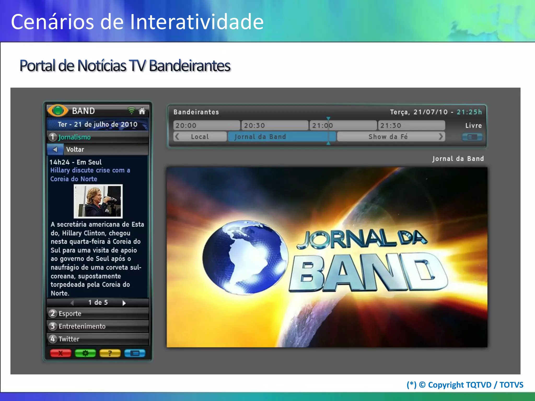Click 'Jornal da Band' label above video
The image size is (535, 401).
(458, 159)
